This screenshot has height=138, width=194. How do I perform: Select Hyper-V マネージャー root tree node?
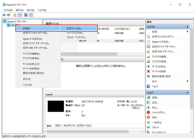tap(17, 21)
